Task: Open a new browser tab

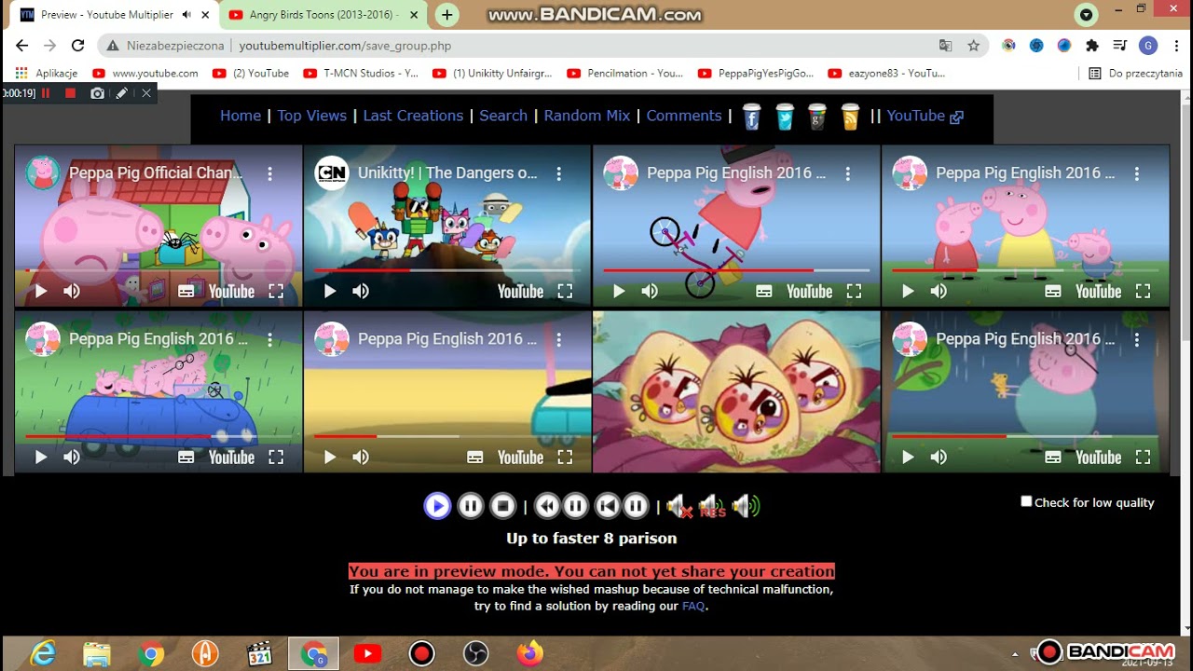Action: pyautogui.click(x=447, y=15)
